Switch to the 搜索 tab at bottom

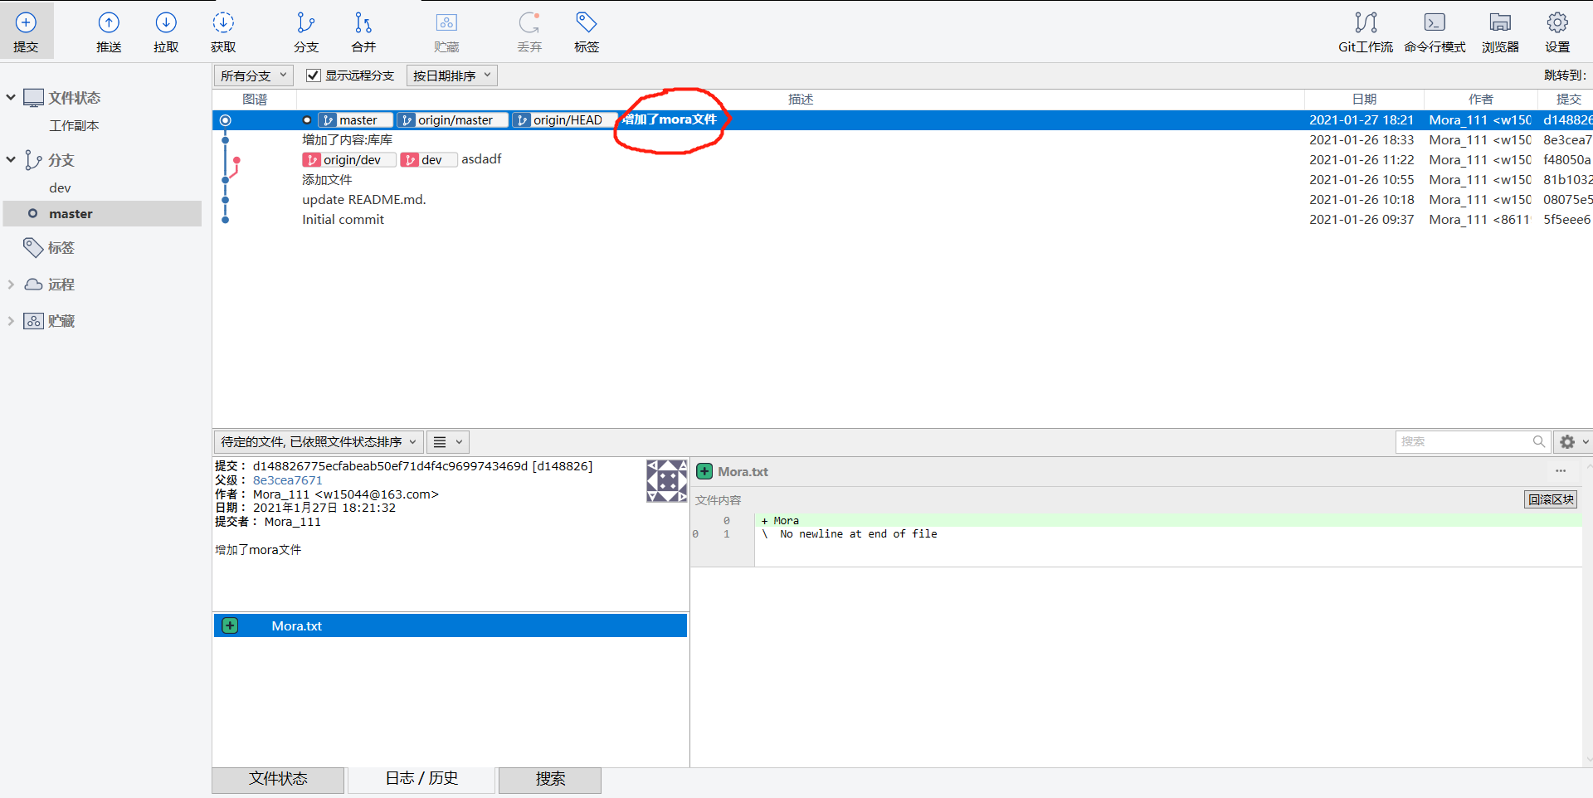549,779
